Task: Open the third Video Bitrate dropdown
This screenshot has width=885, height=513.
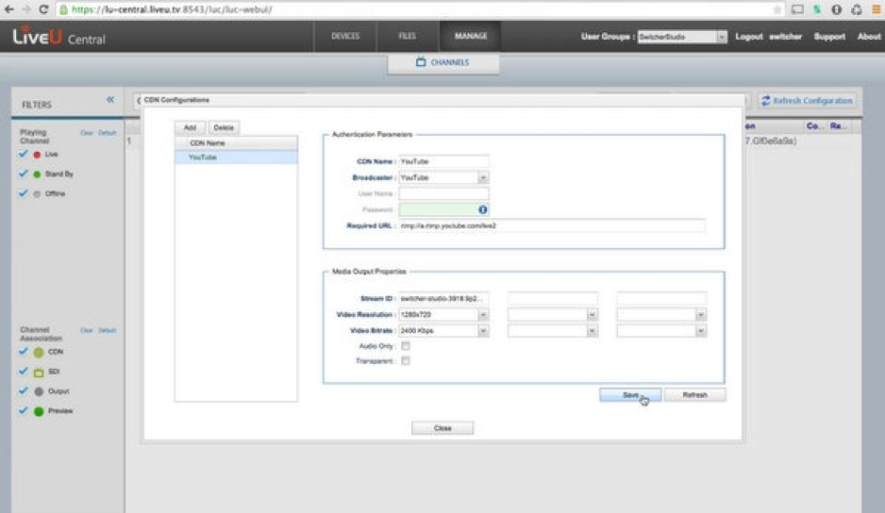Action: pyautogui.click(x=701, y=331)
